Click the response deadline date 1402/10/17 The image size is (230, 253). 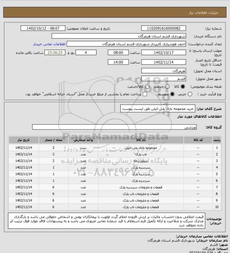point(164,53)
